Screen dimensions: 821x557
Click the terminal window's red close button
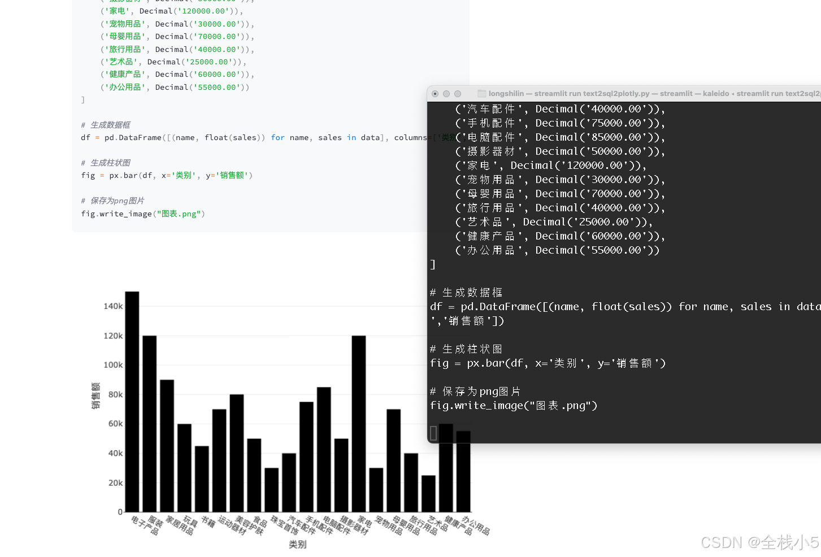click(435, 94)
